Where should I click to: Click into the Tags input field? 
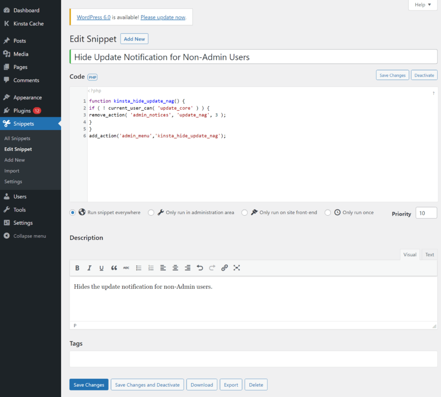pyautogui.click(x=253, y=359)
